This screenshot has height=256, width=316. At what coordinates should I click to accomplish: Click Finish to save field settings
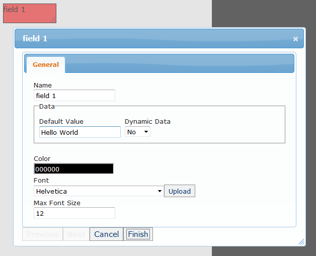click(138, 234)
